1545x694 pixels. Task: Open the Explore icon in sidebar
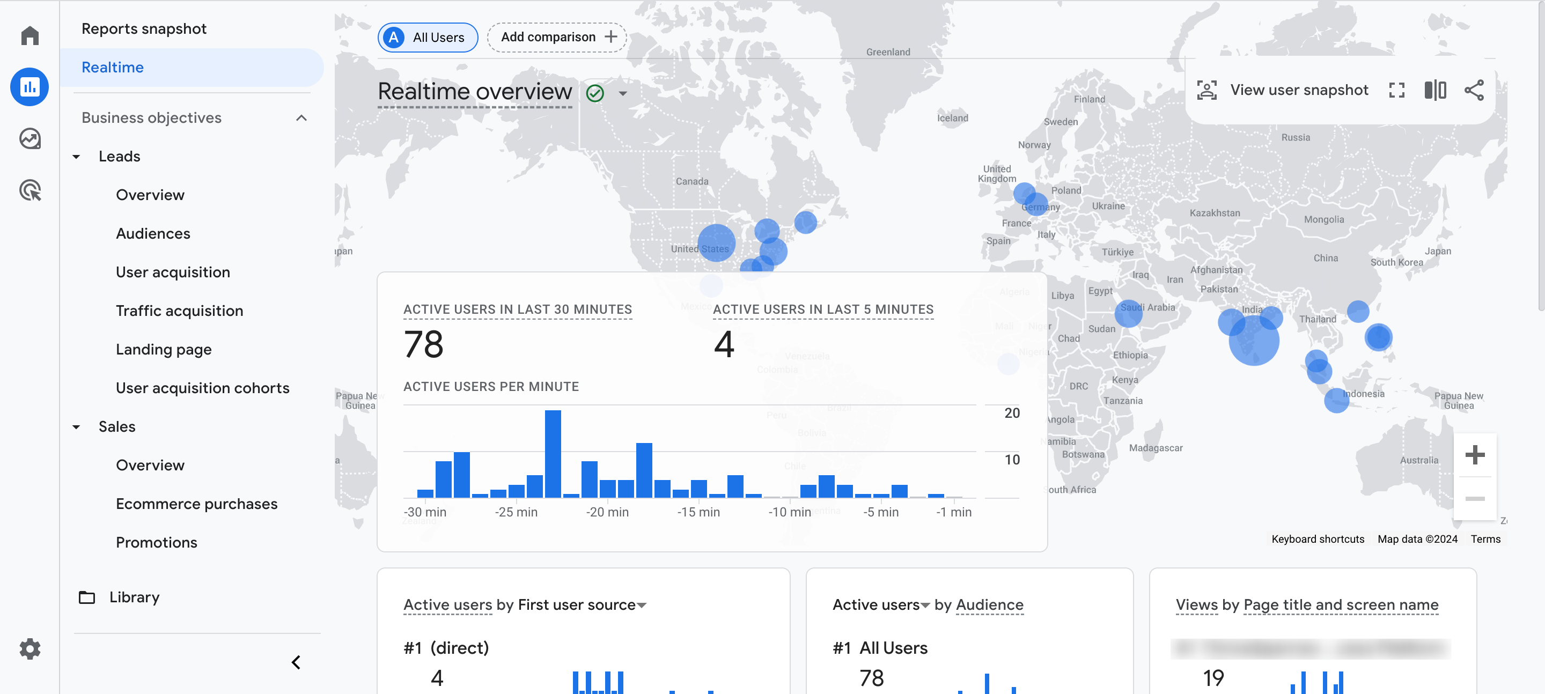[30, 138]
